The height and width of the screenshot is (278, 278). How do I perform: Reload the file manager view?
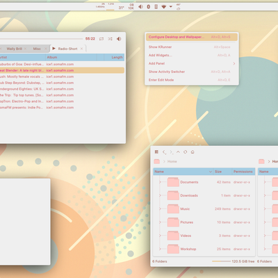pyautogui.click(x=186, y=152)
